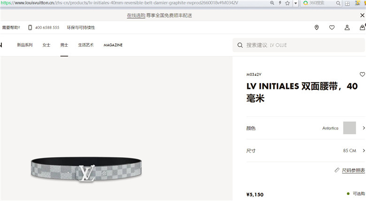Screen dimensions: 366x201
Task: Expand the 尺寸 85 CM size selector
Action: coord(306,151)
